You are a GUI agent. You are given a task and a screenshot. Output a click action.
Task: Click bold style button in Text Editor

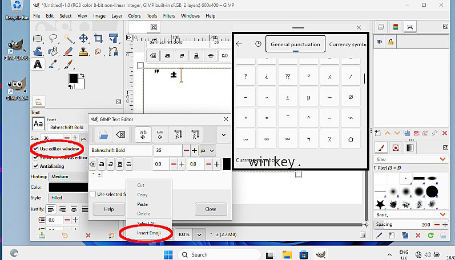pos(102,164)
